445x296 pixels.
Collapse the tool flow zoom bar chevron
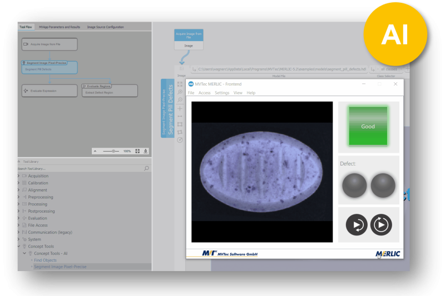pyautogui.click(x=95, y=151)
